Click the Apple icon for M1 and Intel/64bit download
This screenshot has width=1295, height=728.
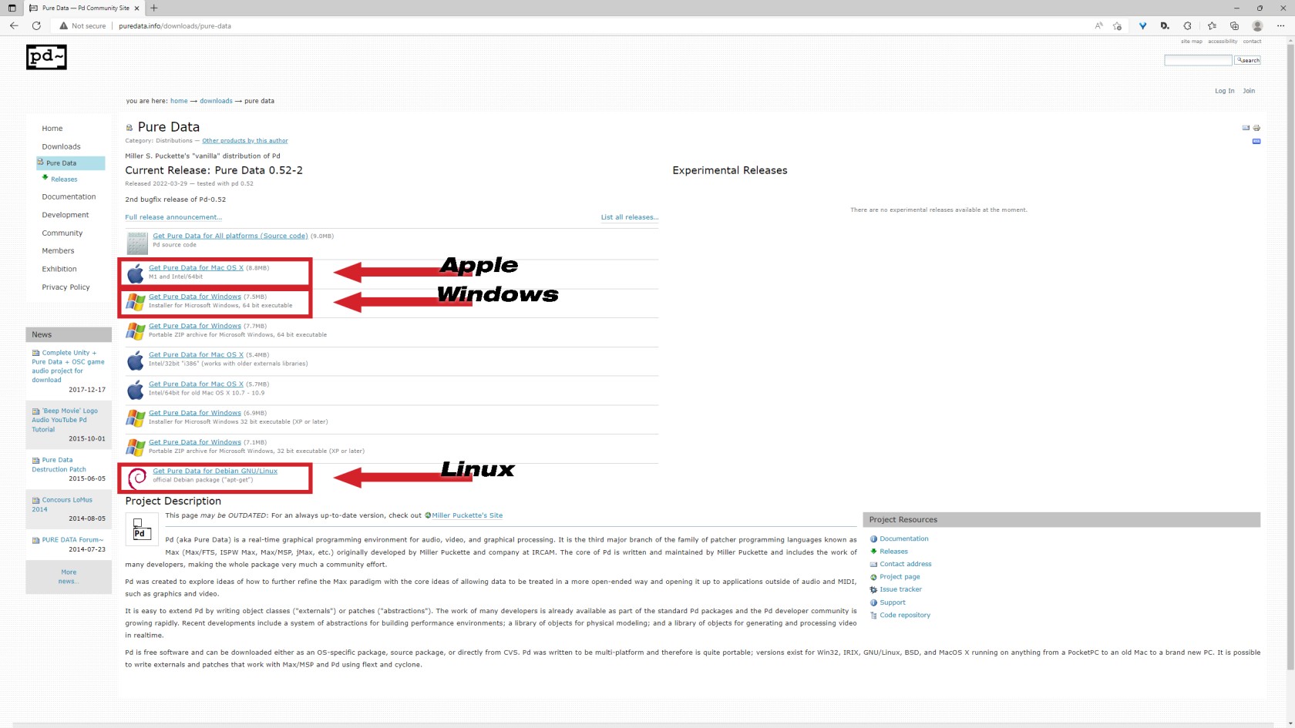[x=136, y=273]
